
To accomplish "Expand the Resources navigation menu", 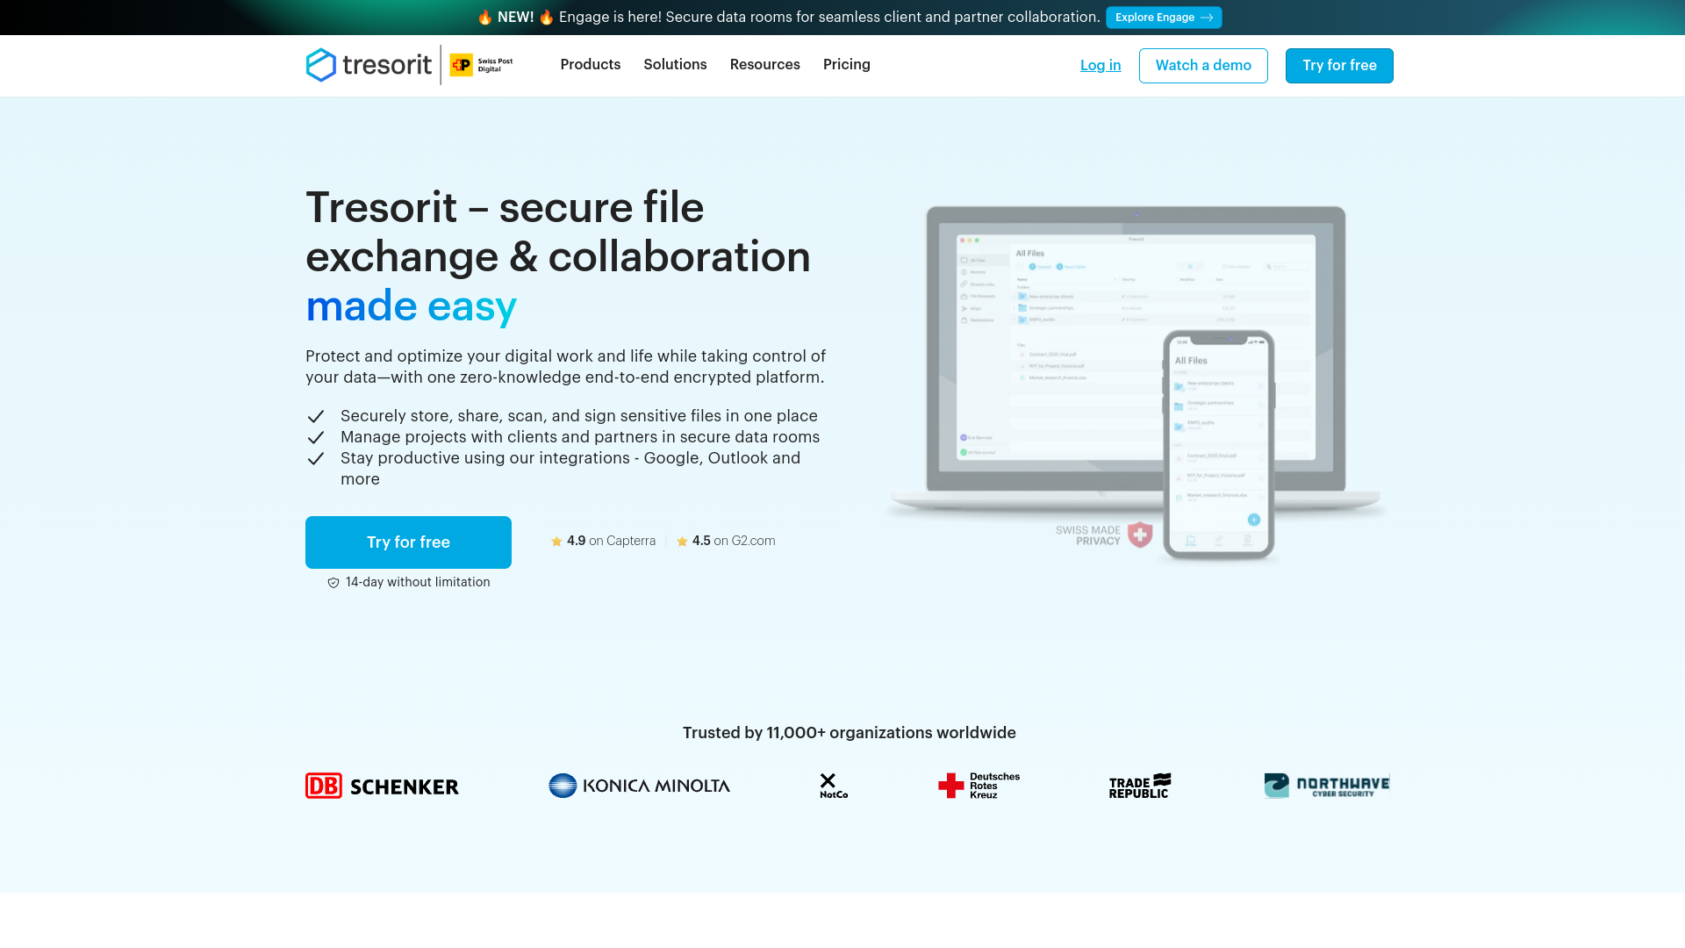I will tap(764, 65).
